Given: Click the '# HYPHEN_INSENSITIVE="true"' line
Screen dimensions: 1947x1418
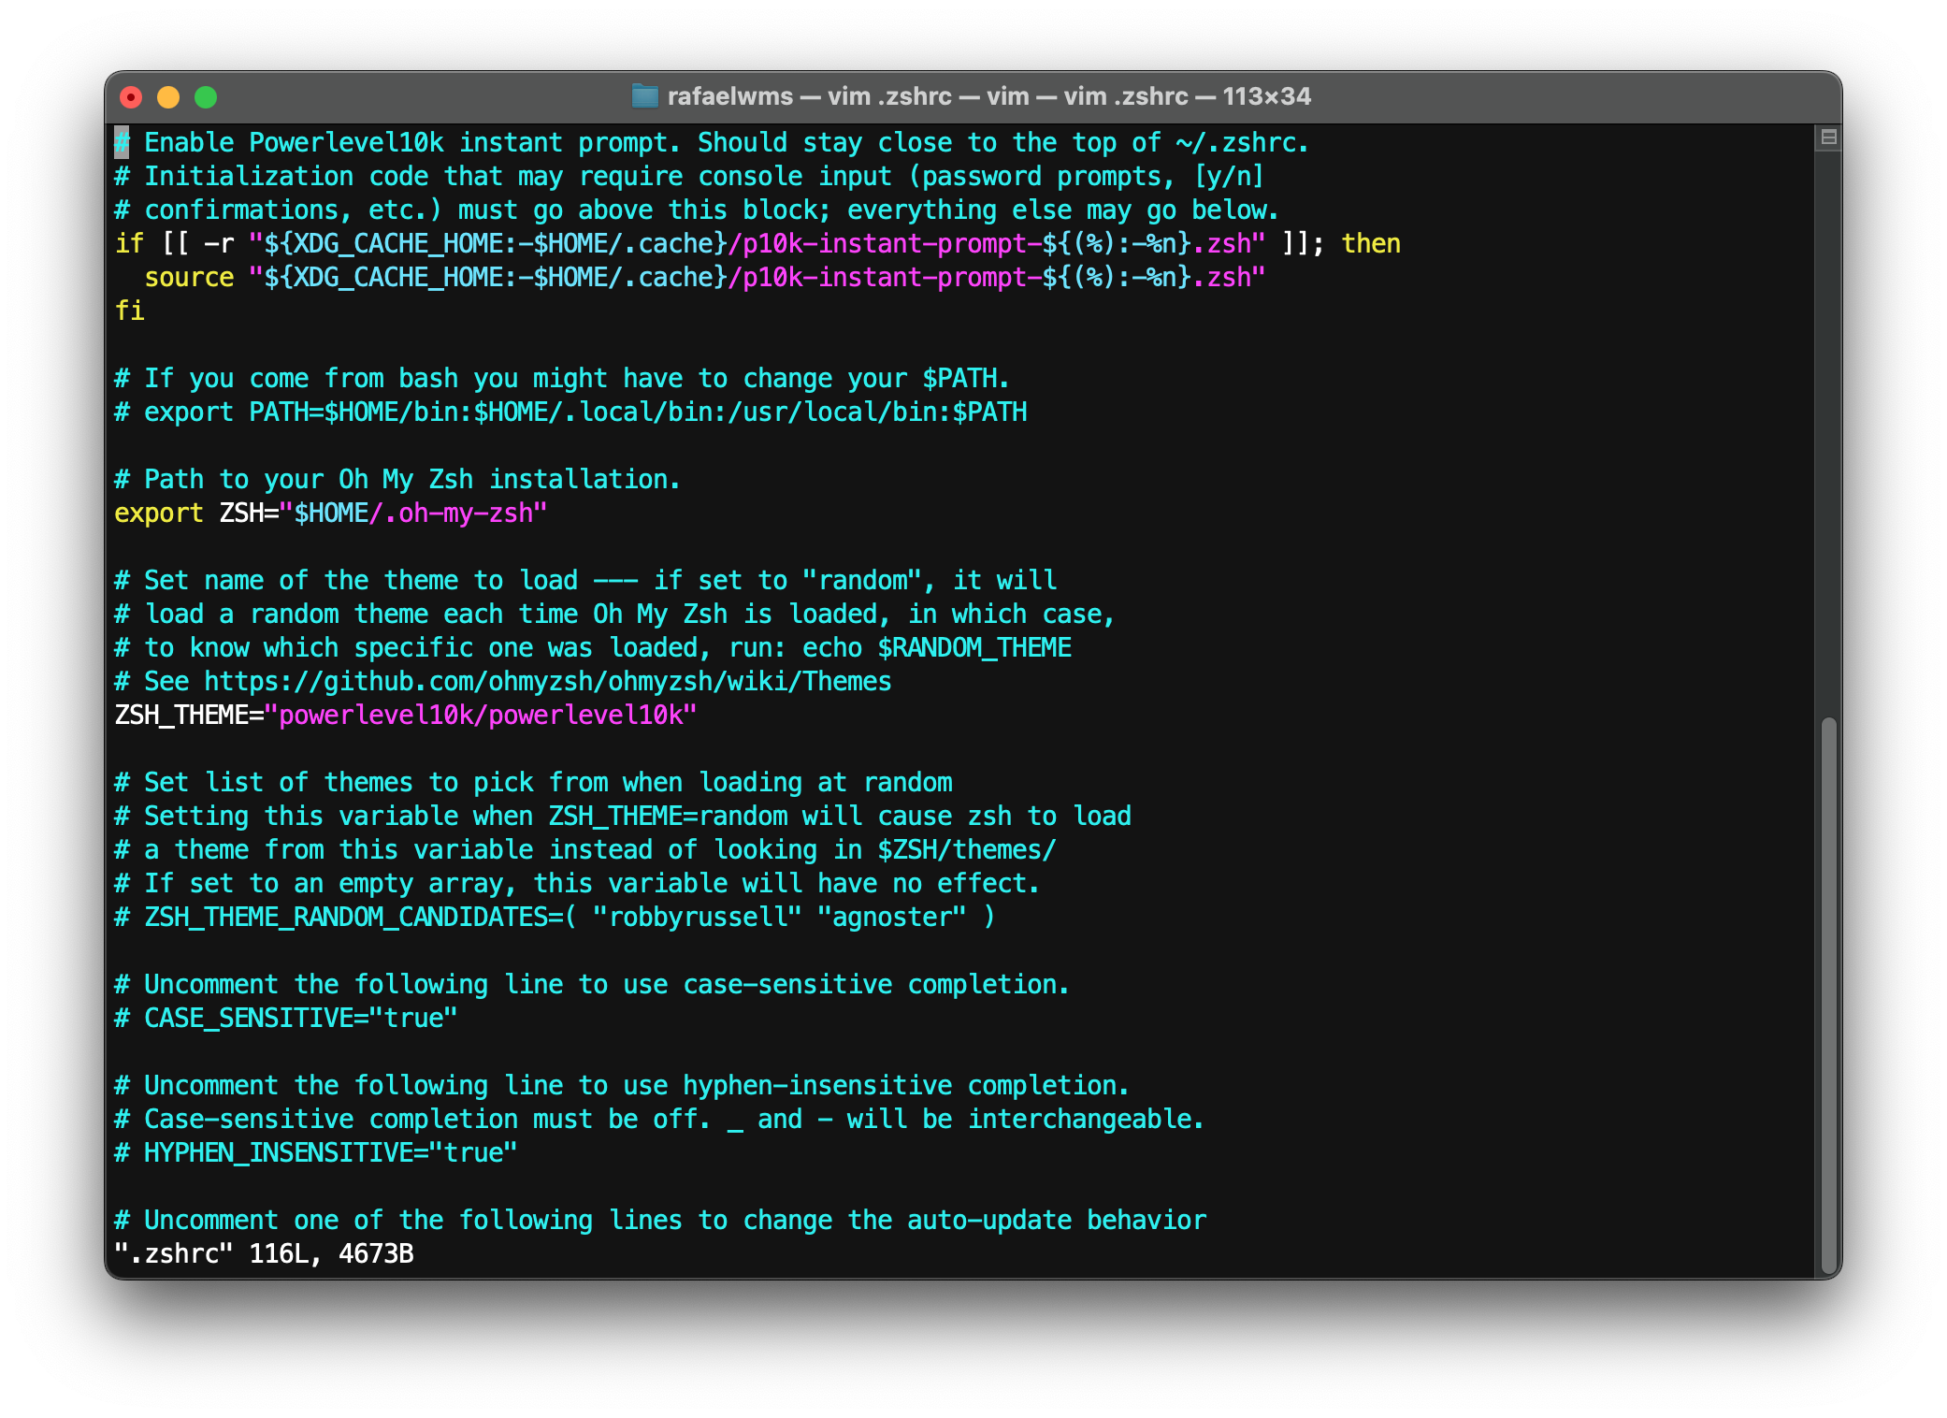Looking at the screenshot, I should click(x=316, y=1152).
